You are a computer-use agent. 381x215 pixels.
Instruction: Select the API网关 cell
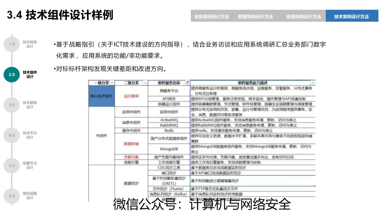pyautogui.click(x=169, y=99)
